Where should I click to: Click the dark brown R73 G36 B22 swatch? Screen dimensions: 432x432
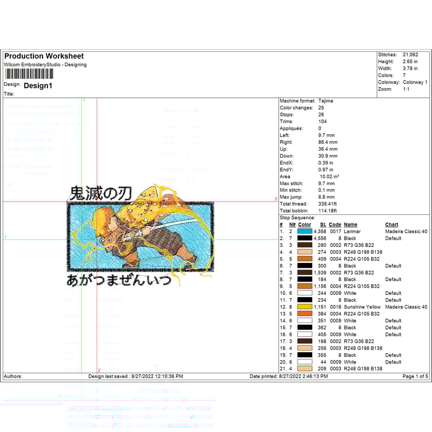[x=305, y=245]
